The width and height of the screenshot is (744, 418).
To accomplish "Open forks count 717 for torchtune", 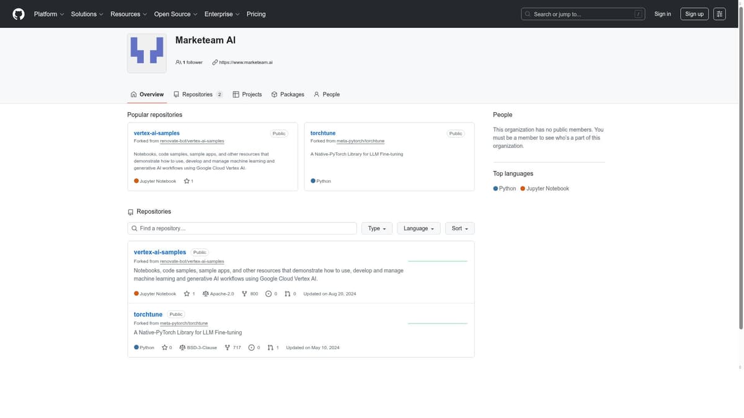I will point(232,347).
